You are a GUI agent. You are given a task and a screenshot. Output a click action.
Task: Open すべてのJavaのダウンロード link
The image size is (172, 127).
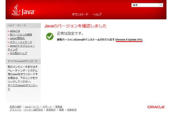click(23, 87)
